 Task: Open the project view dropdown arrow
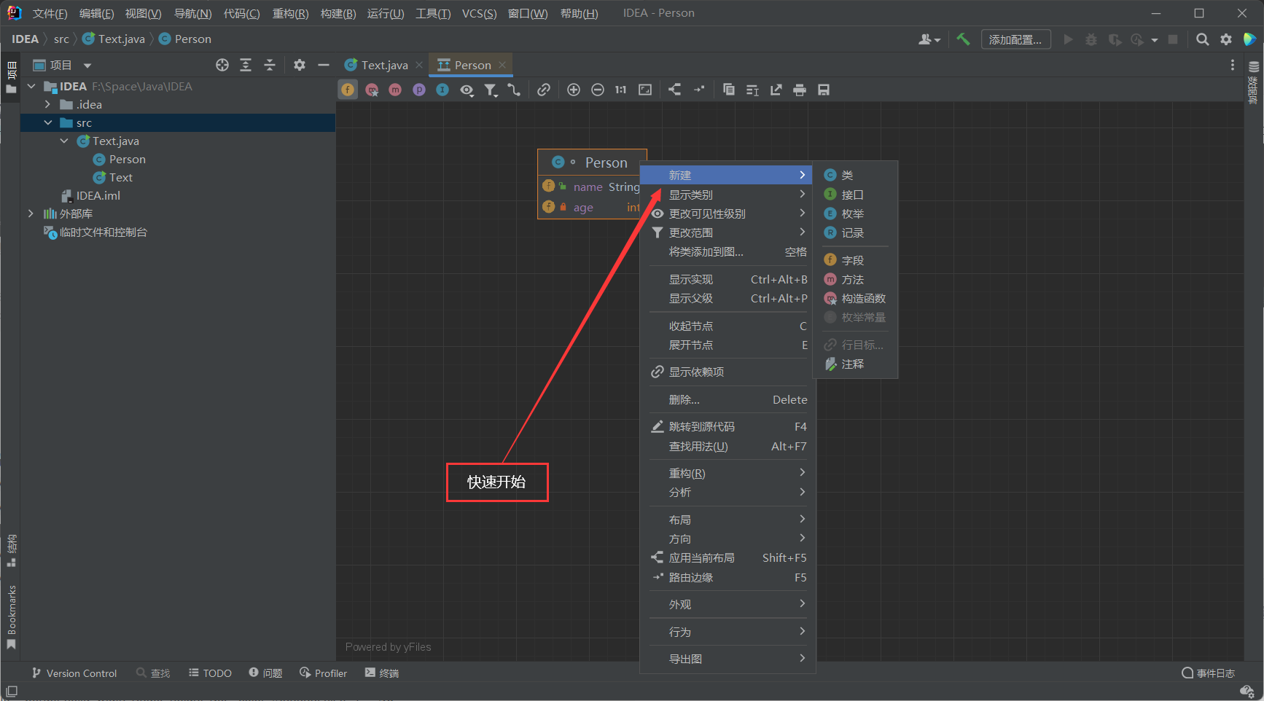tap(87, 65)
